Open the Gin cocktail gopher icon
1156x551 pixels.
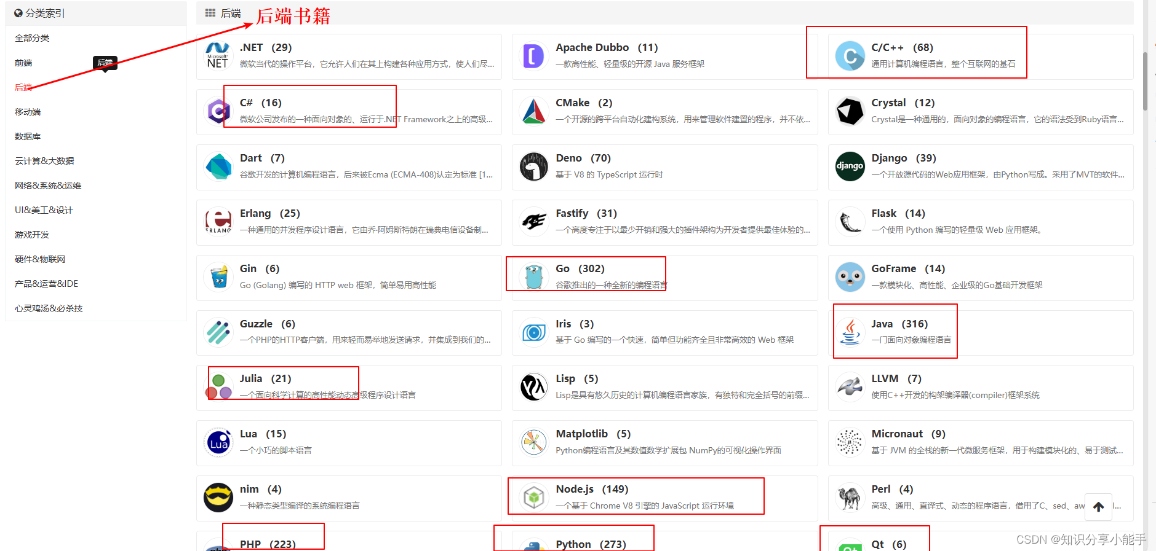click(x=218, y=277)
